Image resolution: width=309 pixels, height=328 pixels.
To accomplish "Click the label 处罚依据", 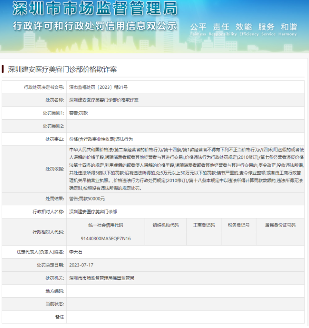I will coord(55,169).
